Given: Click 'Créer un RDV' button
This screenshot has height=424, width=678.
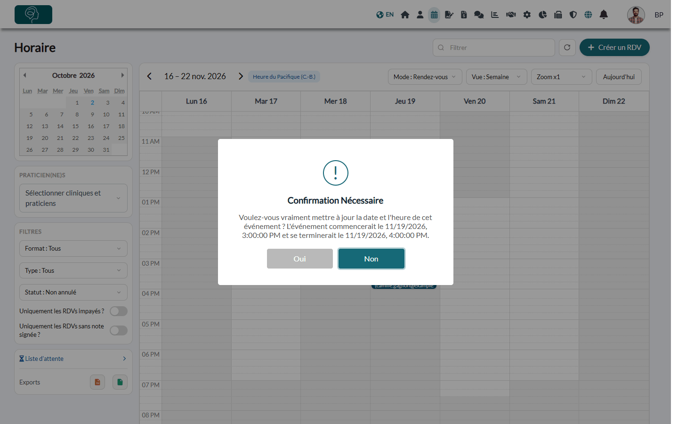Looking at the screenshot, I should click(614, 48).
